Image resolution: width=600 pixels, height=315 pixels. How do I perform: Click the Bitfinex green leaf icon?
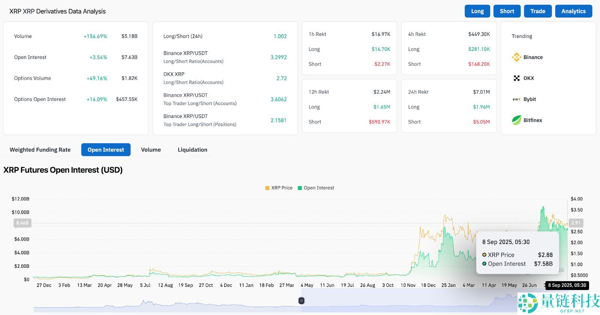tap(516, 120)
